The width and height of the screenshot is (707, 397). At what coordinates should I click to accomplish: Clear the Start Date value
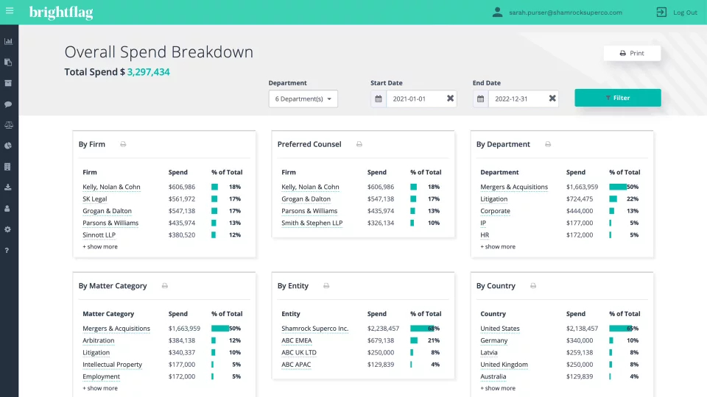click(x=450, y=98)
